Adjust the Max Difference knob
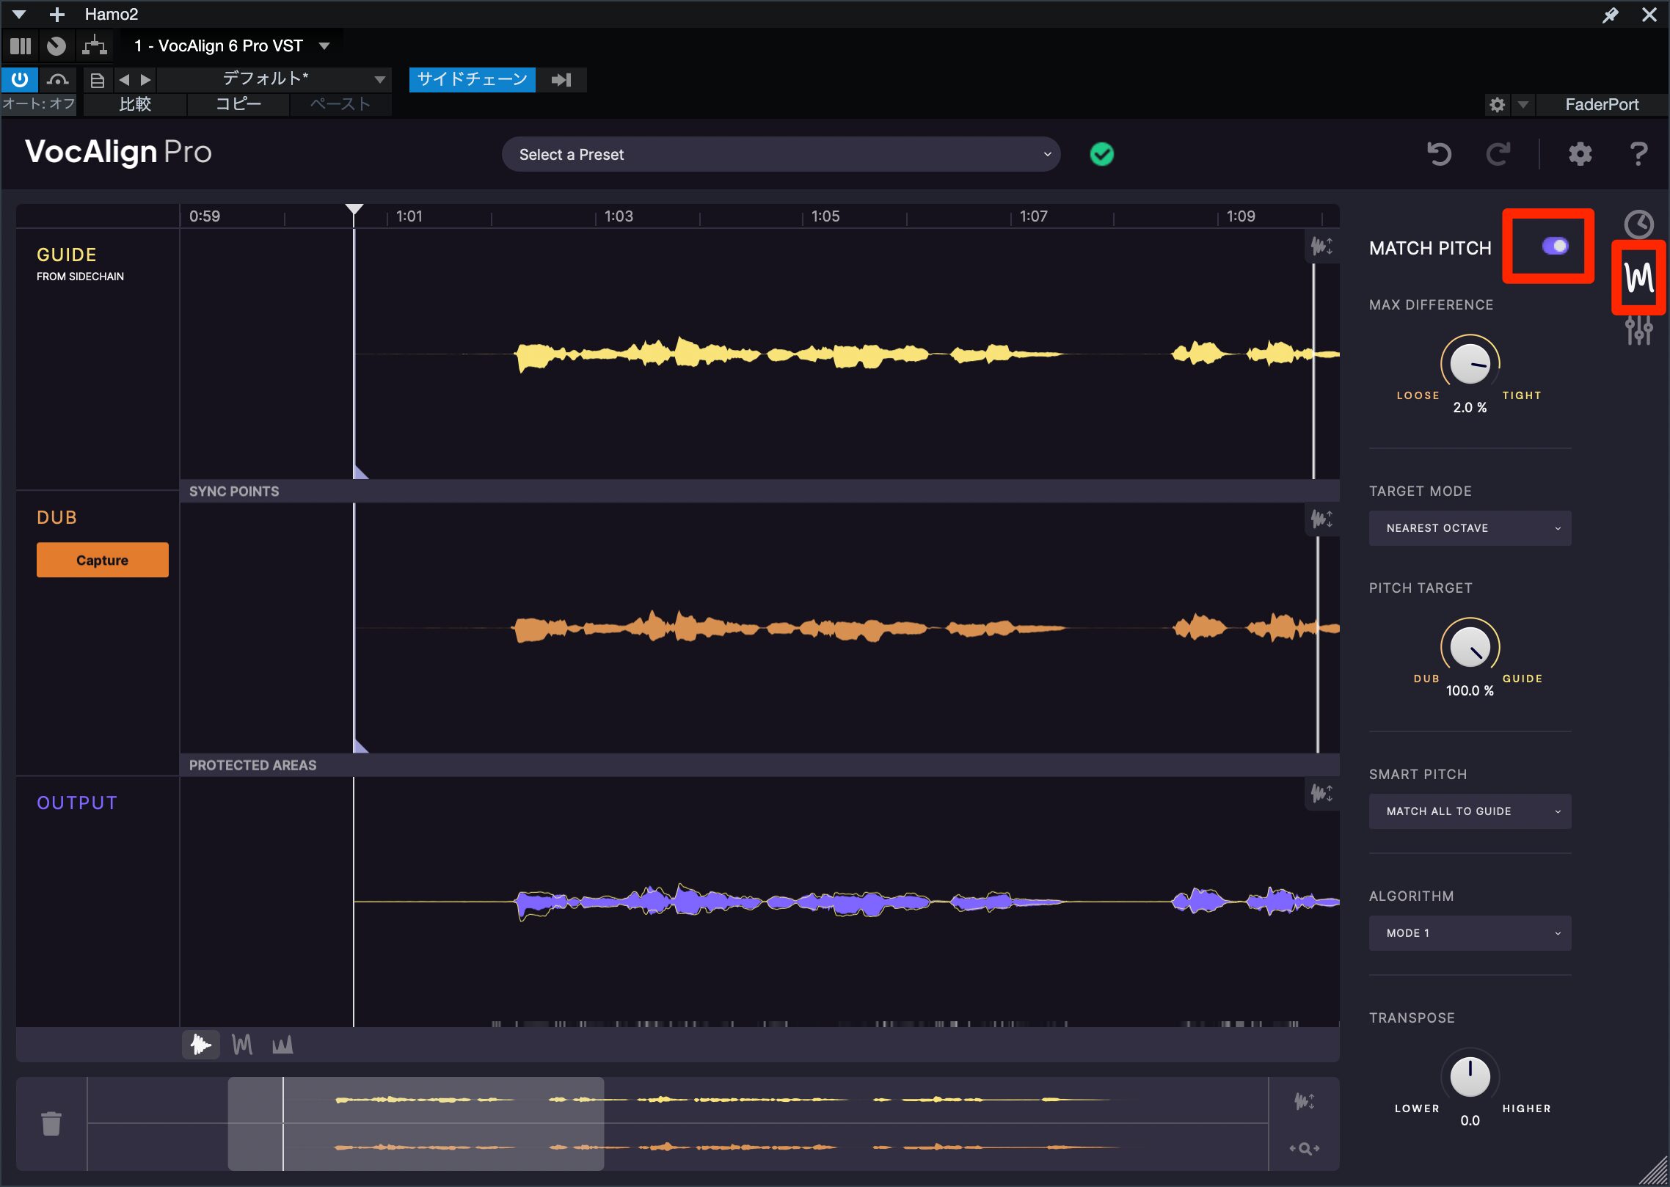 pos(1470,362)
